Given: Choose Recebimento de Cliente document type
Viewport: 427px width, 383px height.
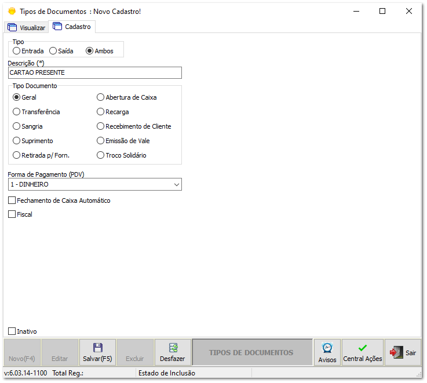Looking at the screenshot, I should click(100, 126).
